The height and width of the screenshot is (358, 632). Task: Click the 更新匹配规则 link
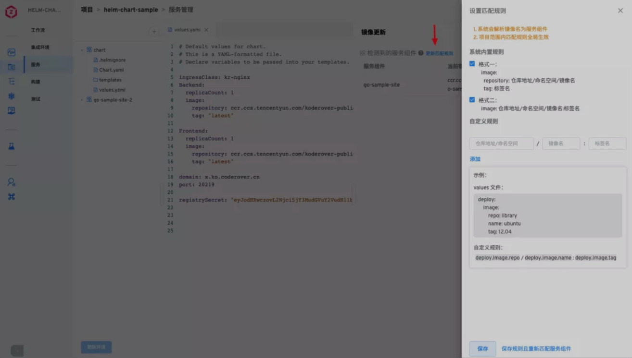[x=440, y=53]
